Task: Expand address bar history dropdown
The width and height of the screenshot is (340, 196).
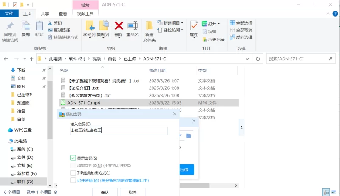Action: [247, 59]
